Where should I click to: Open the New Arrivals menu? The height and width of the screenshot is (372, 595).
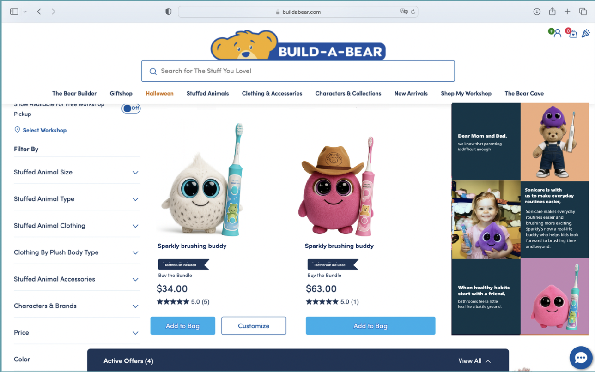pos(411,93)
